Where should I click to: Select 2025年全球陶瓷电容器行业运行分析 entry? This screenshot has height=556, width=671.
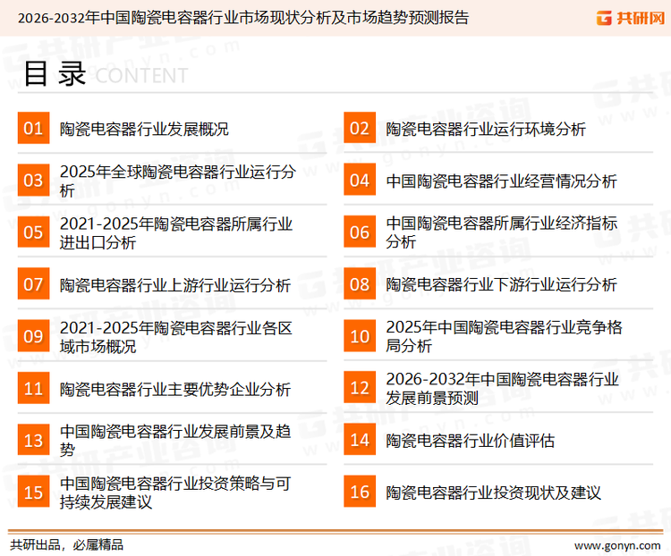(178, 181)
